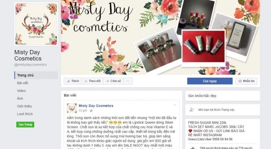
Task: Click the invite friends person icon
Action: coord(192,110)
